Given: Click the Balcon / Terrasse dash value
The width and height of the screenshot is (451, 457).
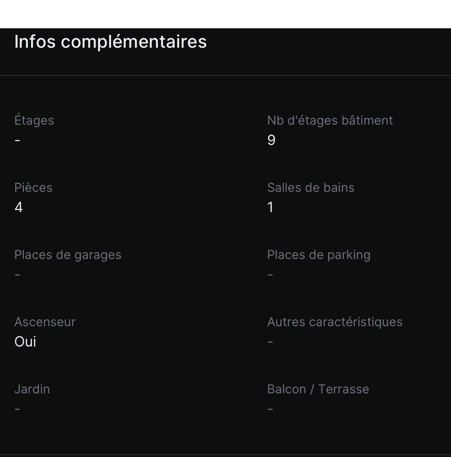Looking at the screenshot, I should click(x=270, y=409).
